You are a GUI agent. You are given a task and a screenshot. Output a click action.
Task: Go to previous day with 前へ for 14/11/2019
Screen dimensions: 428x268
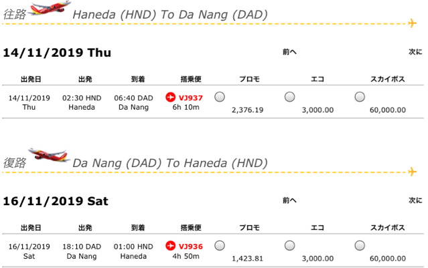pyautogui.click(x=289, y=51)
